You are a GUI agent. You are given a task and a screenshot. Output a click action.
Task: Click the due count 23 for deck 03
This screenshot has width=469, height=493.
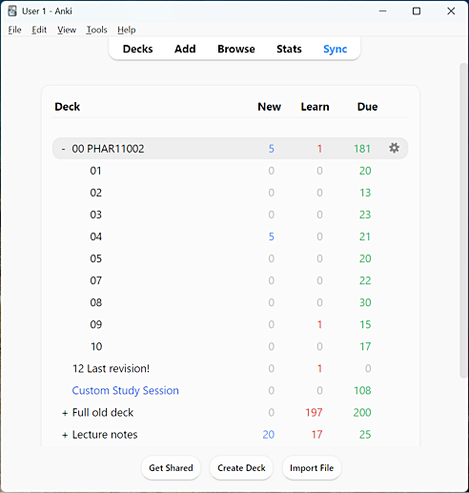(x=365, y=215)
